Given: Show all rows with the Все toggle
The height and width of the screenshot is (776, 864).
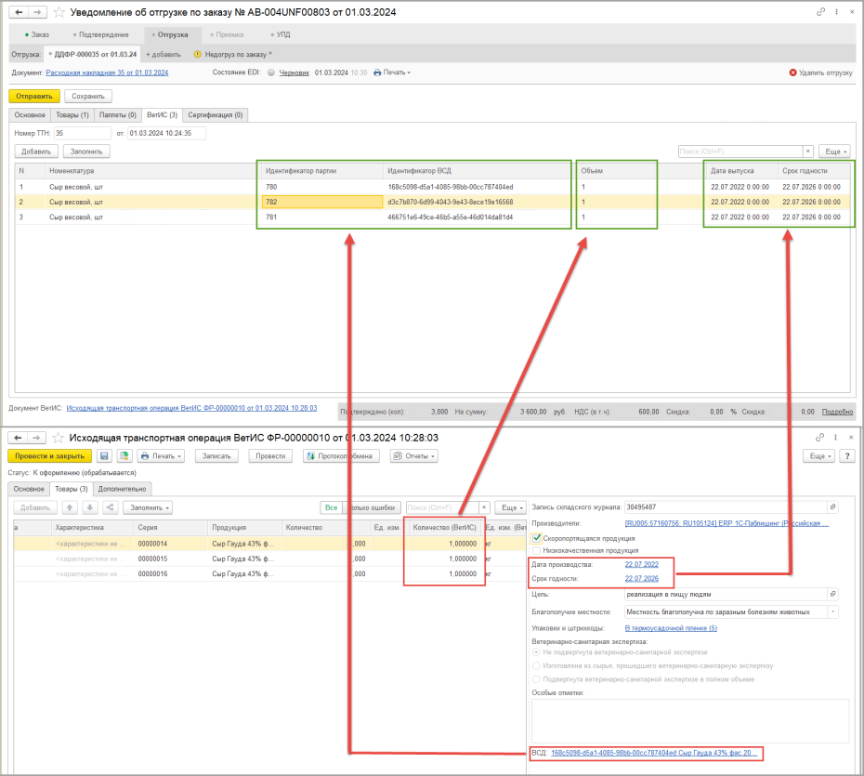Looking at the screenshot, I should point(331,507).
